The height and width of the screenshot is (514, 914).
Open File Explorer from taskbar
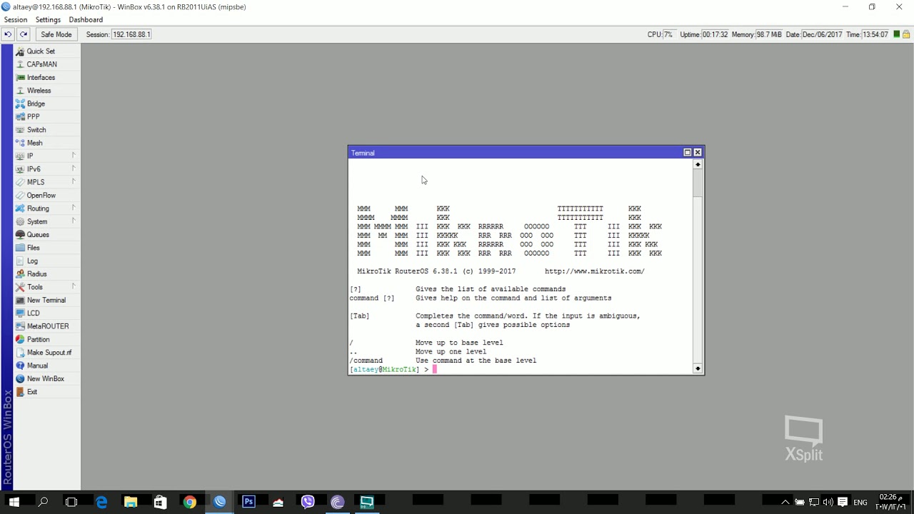131,502
